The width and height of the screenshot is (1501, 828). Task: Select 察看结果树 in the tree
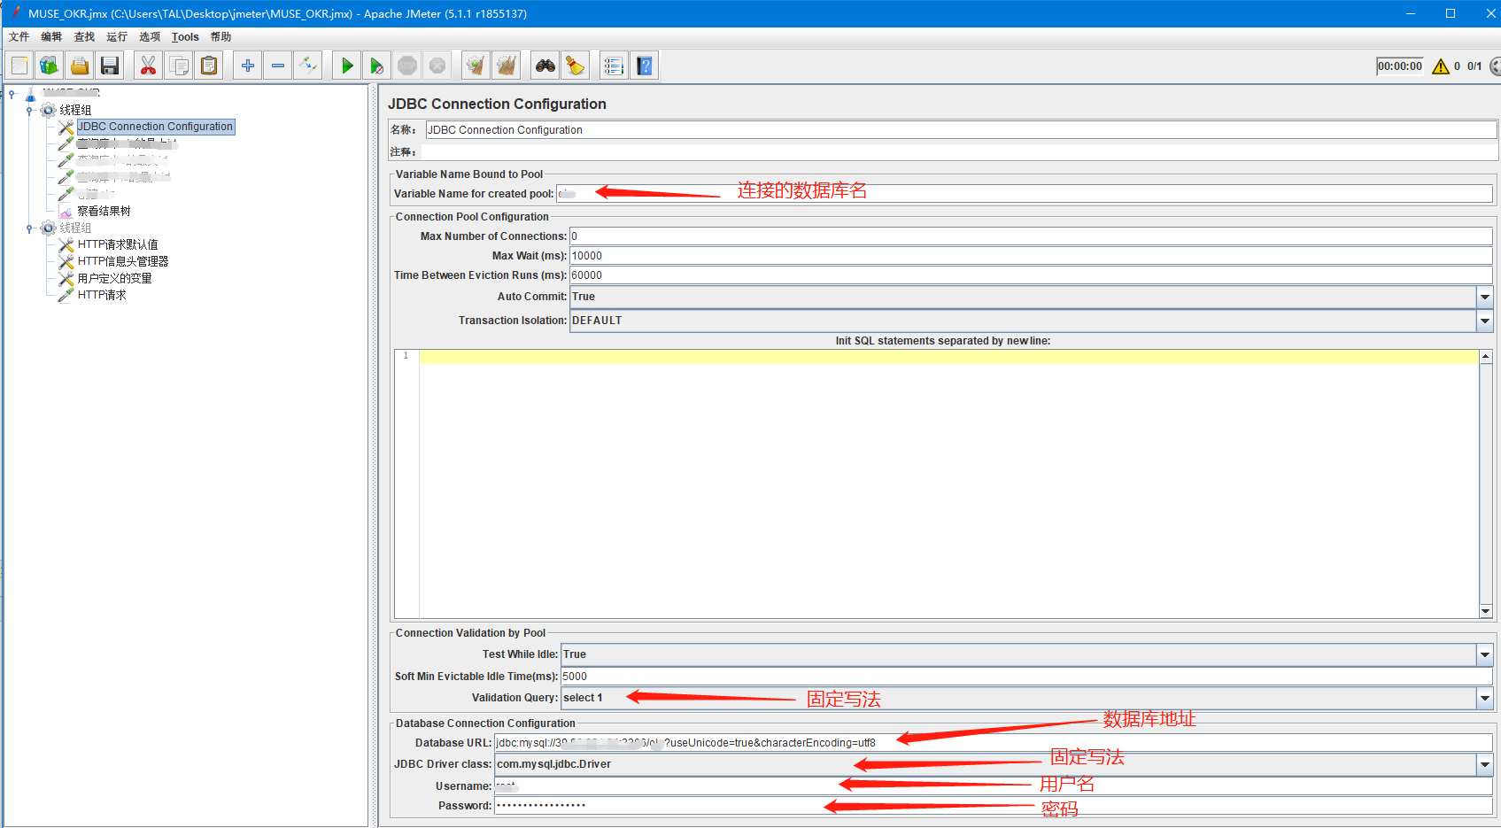pyautogui.click(x=104, y=212)
